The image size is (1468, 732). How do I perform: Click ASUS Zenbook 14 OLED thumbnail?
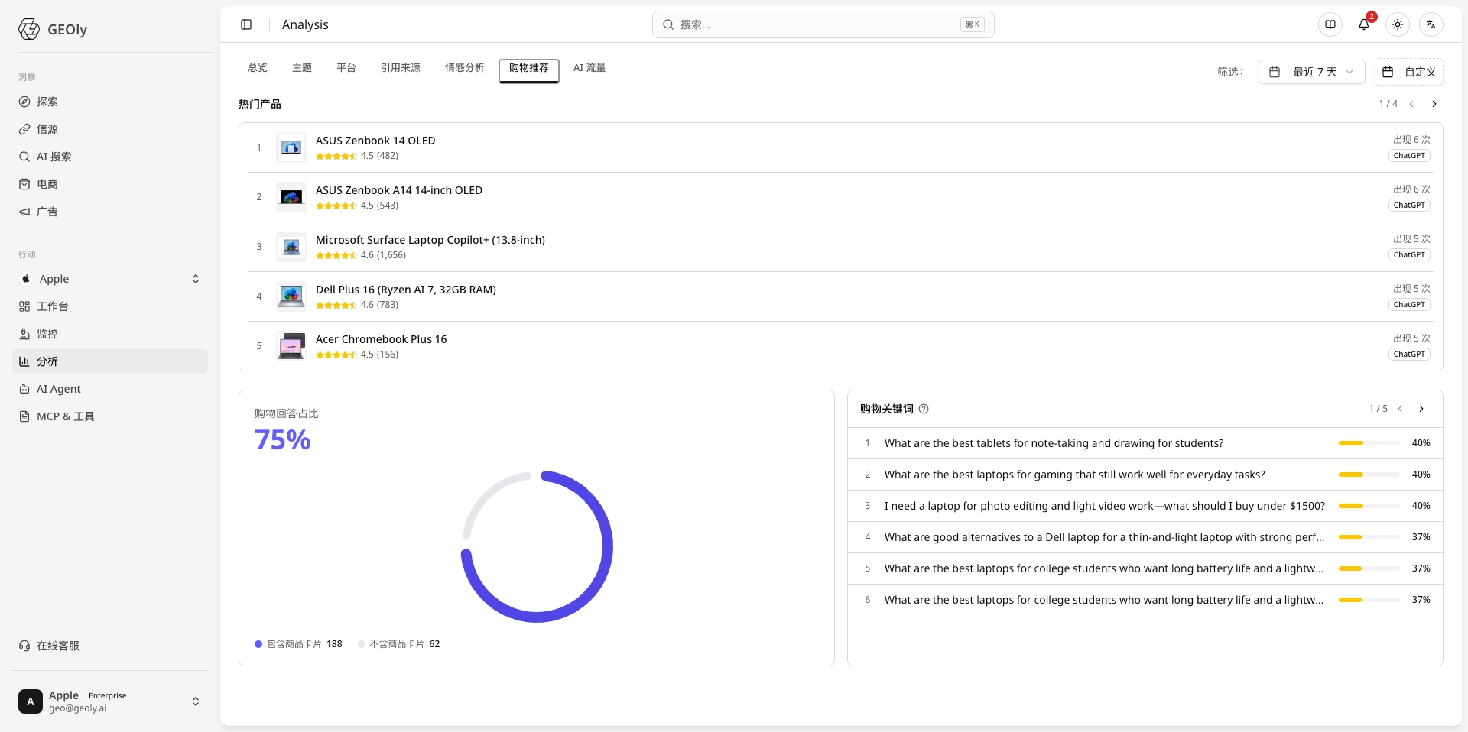[x=291, y=147]
